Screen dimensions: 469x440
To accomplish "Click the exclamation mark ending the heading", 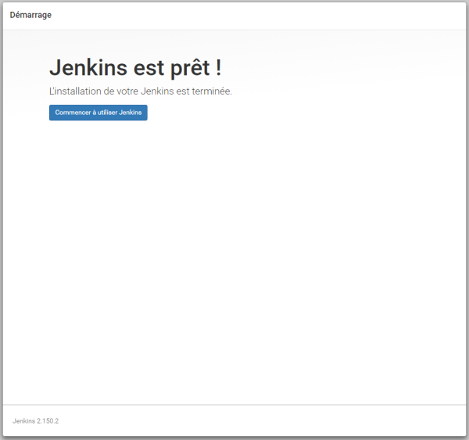I will click(x=218, y=68).
